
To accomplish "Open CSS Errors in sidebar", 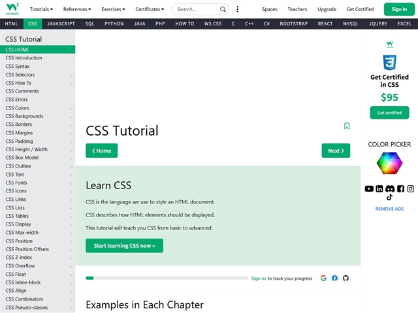I will (38, 100).
